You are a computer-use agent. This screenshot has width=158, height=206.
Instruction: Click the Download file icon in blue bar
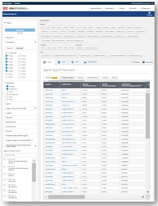149,13
